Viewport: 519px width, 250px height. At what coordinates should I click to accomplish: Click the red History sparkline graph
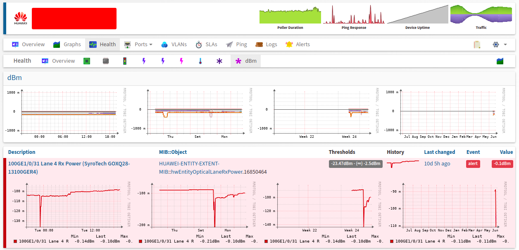click(x=403, y=164)
